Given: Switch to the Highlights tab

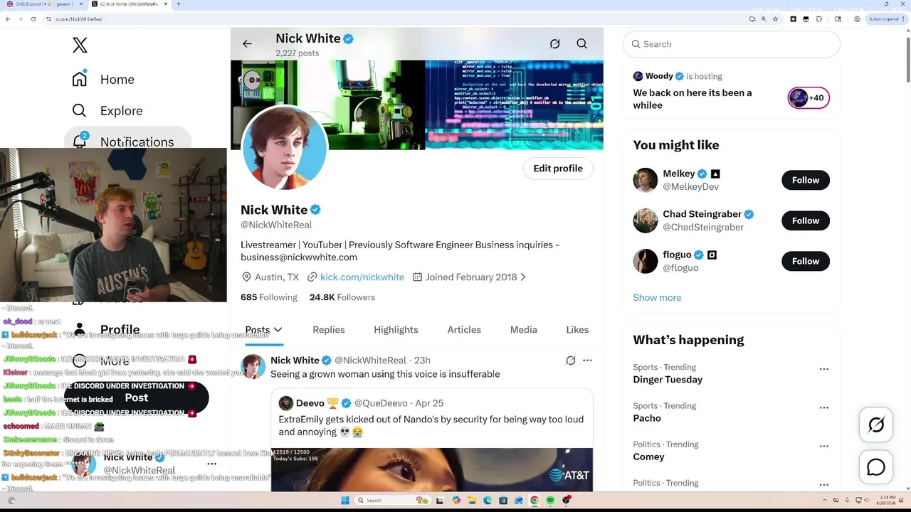Looking at the screenshot, I should (396, 329).
